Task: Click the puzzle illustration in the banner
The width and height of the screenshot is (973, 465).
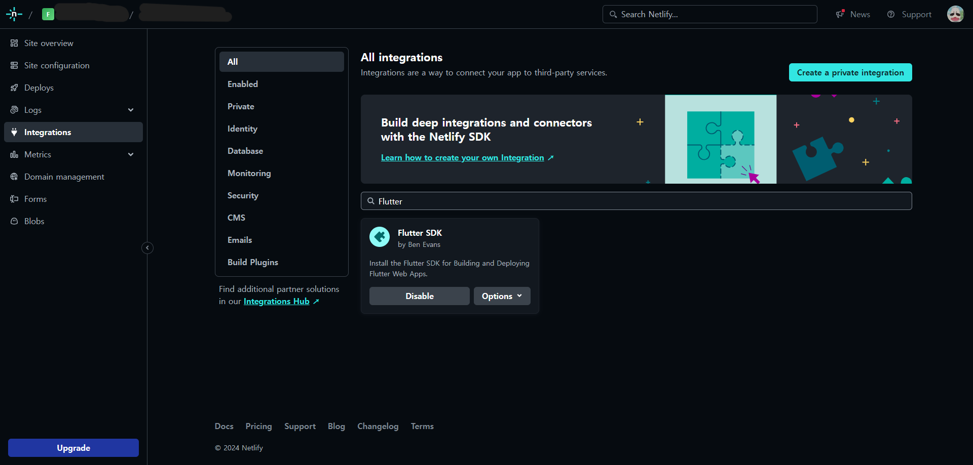Action: pos(721,139)
